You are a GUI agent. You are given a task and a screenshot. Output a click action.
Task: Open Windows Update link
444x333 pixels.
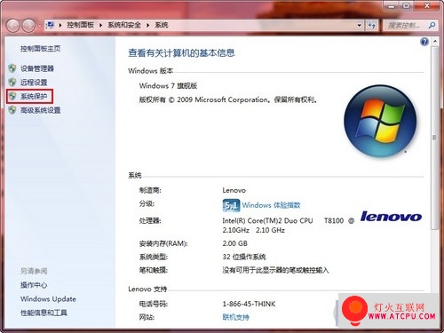coord(48,299)
